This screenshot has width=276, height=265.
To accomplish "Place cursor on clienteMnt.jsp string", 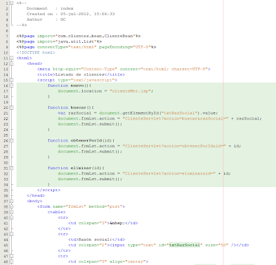I will 130,91.
